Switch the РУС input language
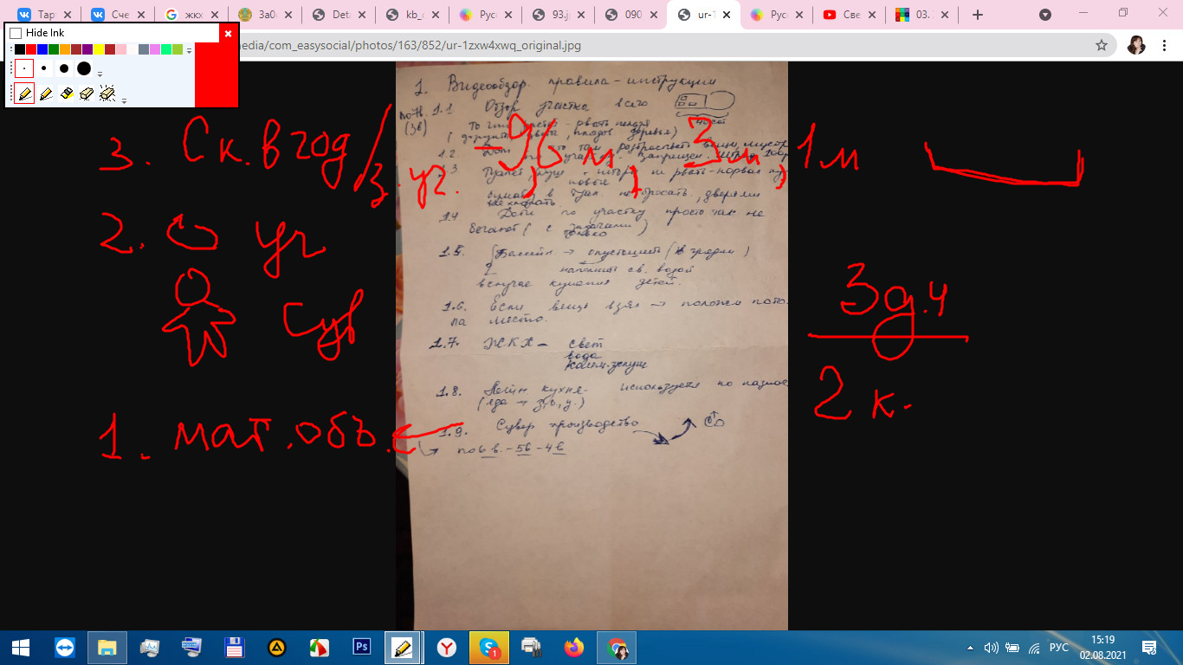 (1058, 647)
